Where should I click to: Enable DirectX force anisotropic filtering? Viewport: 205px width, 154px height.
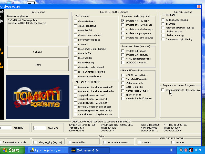[75, 72]
